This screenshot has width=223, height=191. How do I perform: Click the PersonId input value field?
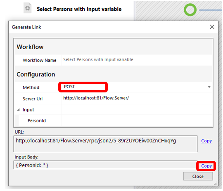(x=137, y=120)
